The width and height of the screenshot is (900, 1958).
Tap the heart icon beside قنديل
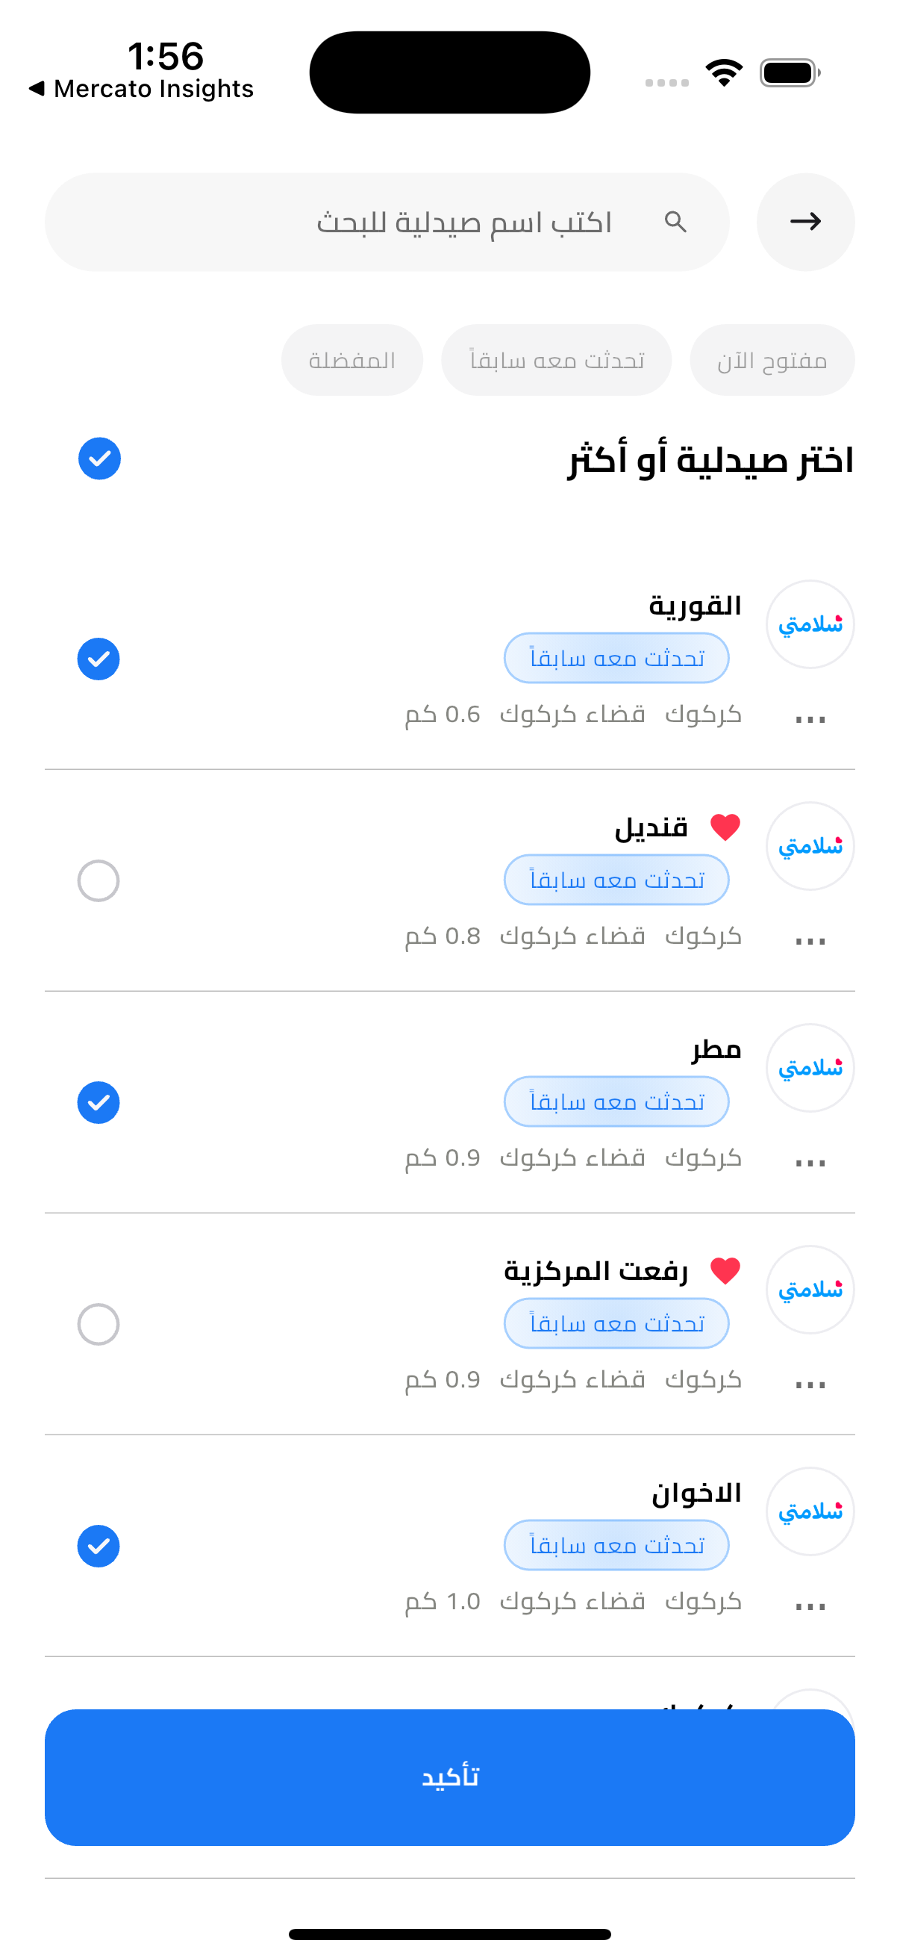pos(725,827)
